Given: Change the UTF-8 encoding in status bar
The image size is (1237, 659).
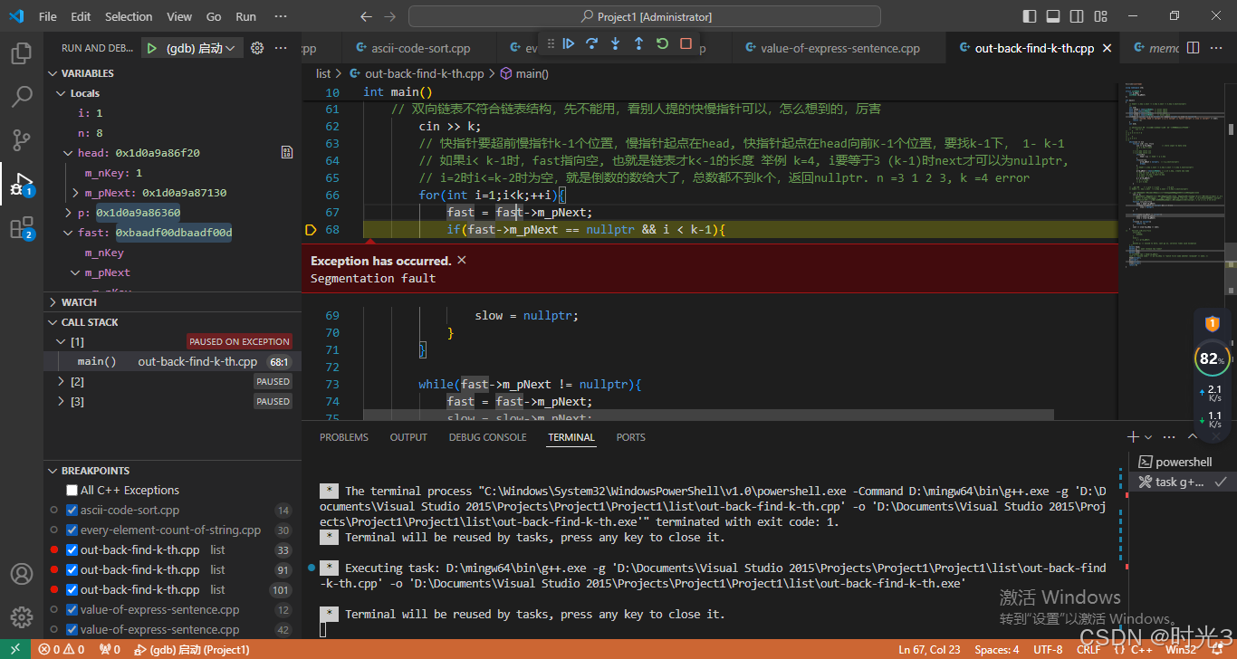Looking at the screenshot, I should [1048, 649].
